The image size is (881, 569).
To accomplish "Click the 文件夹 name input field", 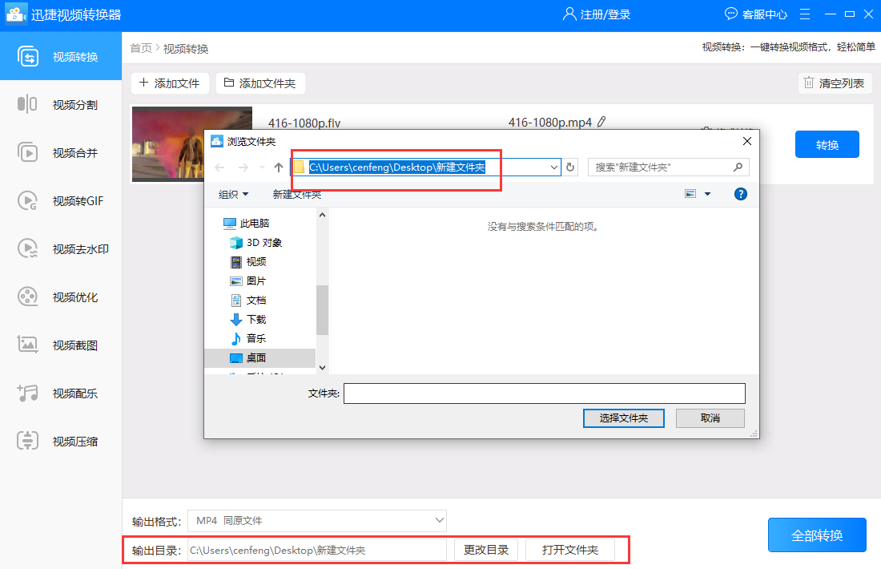I will 545,393.
